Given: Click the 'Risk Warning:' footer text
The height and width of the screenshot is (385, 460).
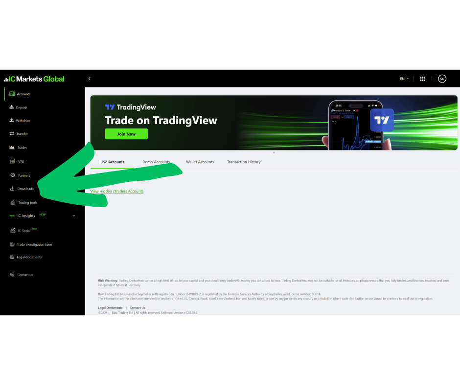Looking at the screenshot, I should (108, 281).
